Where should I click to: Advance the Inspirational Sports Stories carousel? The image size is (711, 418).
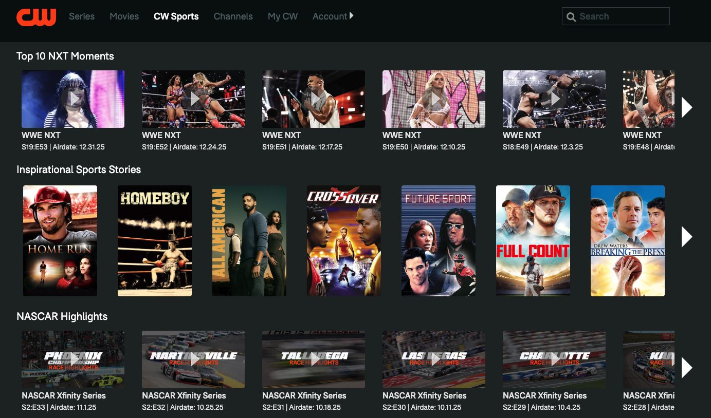click(687, 237)
